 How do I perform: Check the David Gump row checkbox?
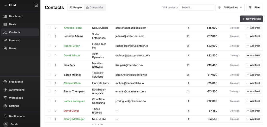pos(49,111)
